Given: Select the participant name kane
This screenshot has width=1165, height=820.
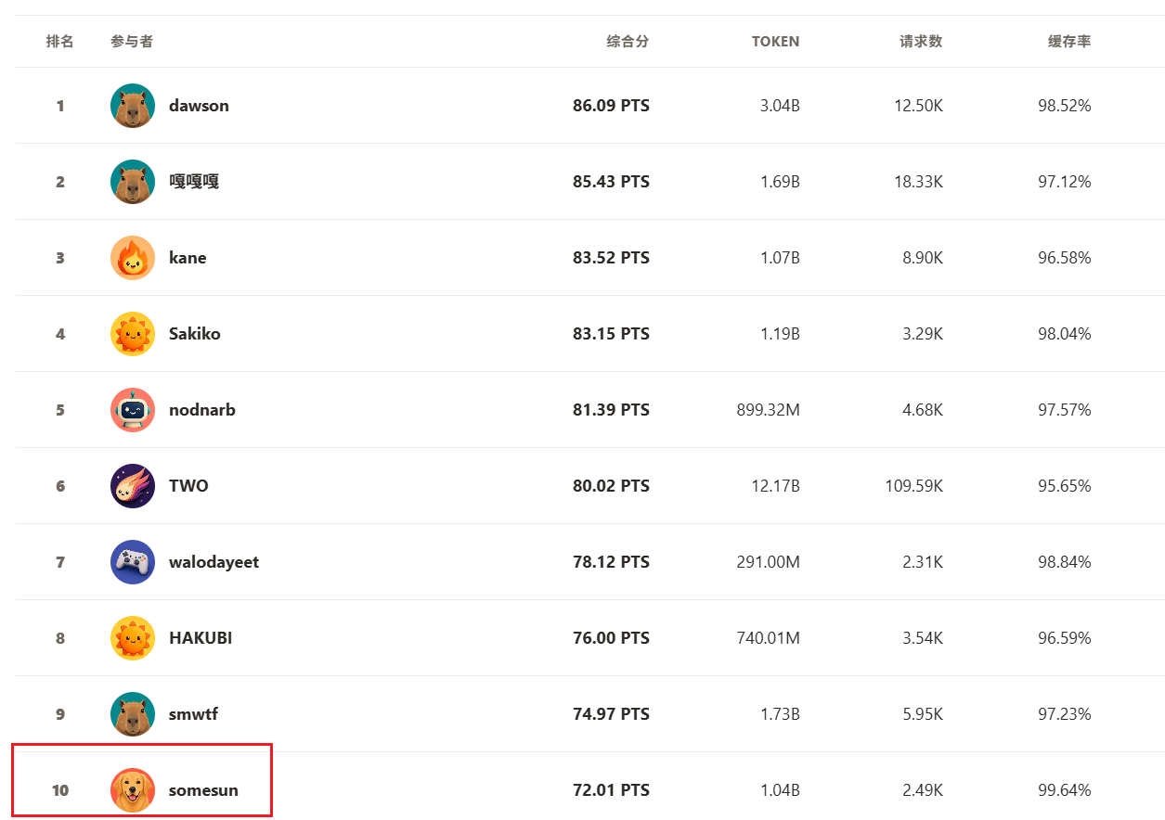Looking at the screenshot, I should pyautogui.click(x=188, y=258).
